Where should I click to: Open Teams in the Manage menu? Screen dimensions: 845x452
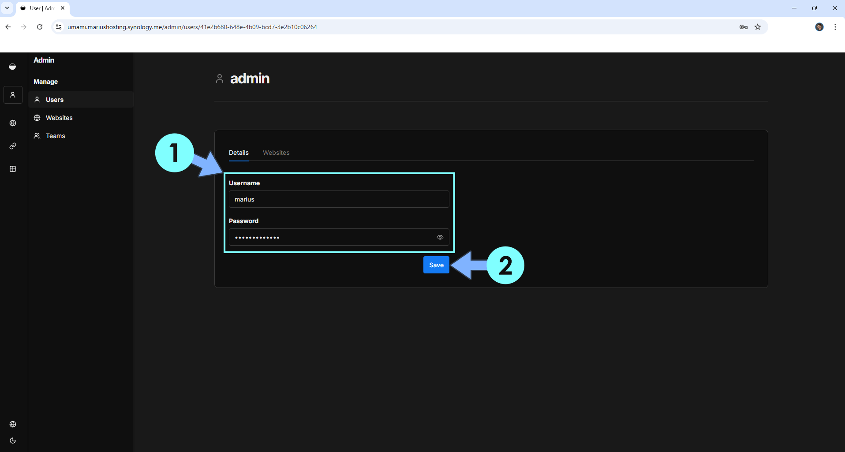pos(56,136)
